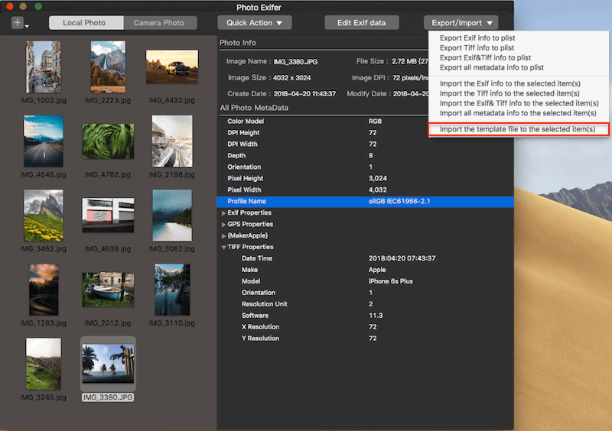
Task: Collapse the TIFF Properties row
Action: click(x=223, y=247)
